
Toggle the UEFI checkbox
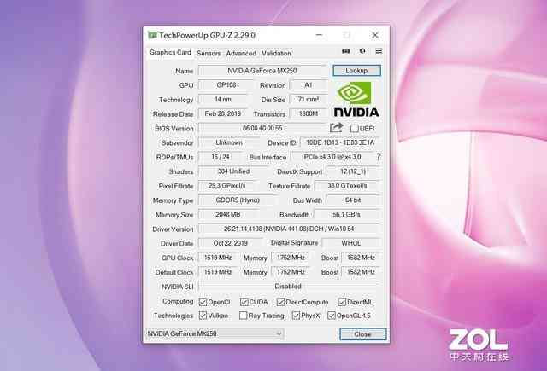pyautogui.click(x=354, y=129)
